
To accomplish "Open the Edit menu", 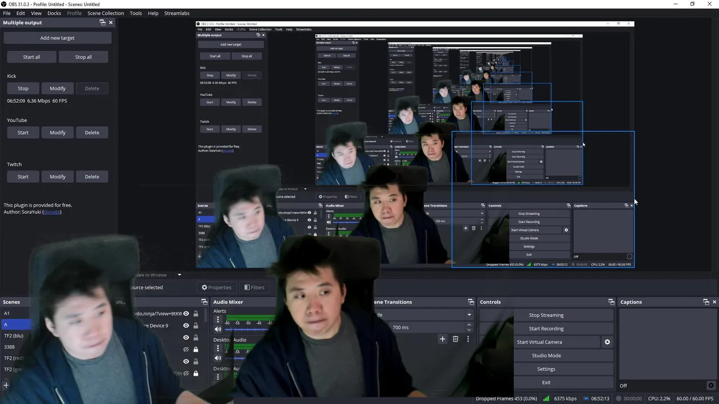I will point(21,13).
